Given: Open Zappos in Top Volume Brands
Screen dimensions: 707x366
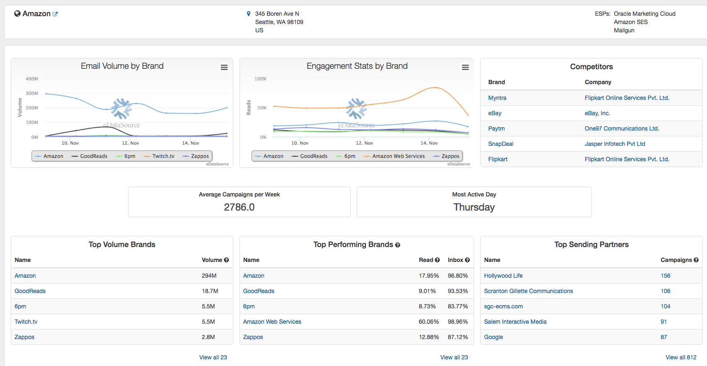Looking at the screenshot, I should [x=24, y=337].
